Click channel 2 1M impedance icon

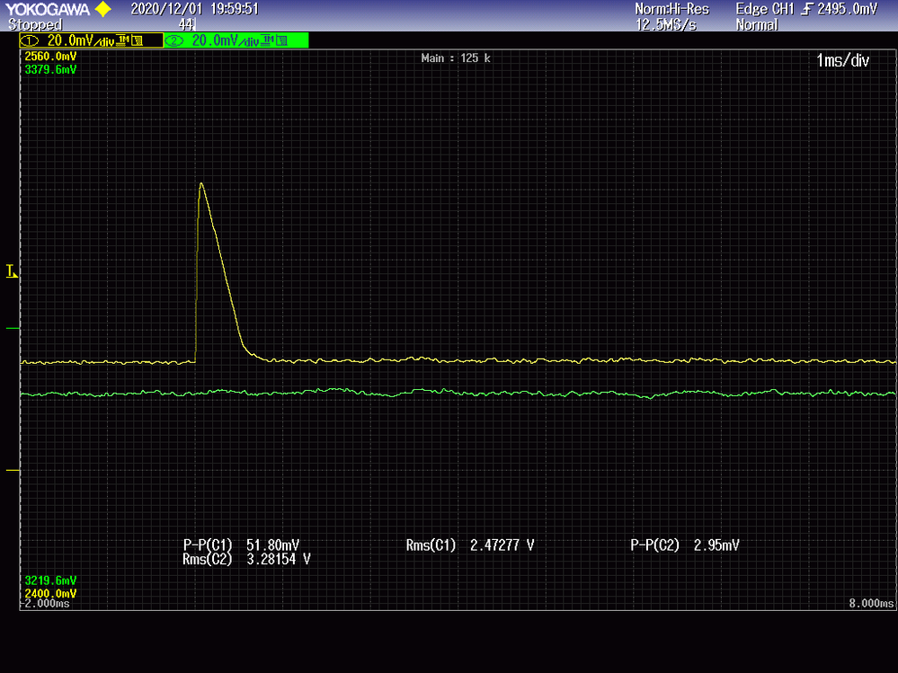(x=267, y=40)
